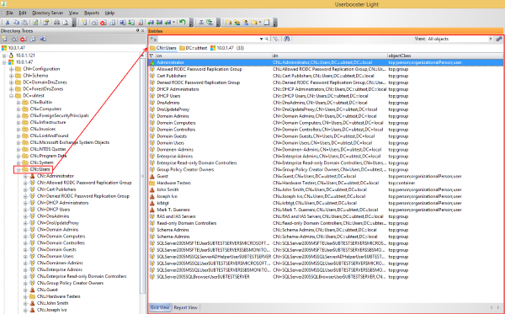505x314 pixels.
Task: Click the new user icon in main toolbar
Action: pos(246,22)
